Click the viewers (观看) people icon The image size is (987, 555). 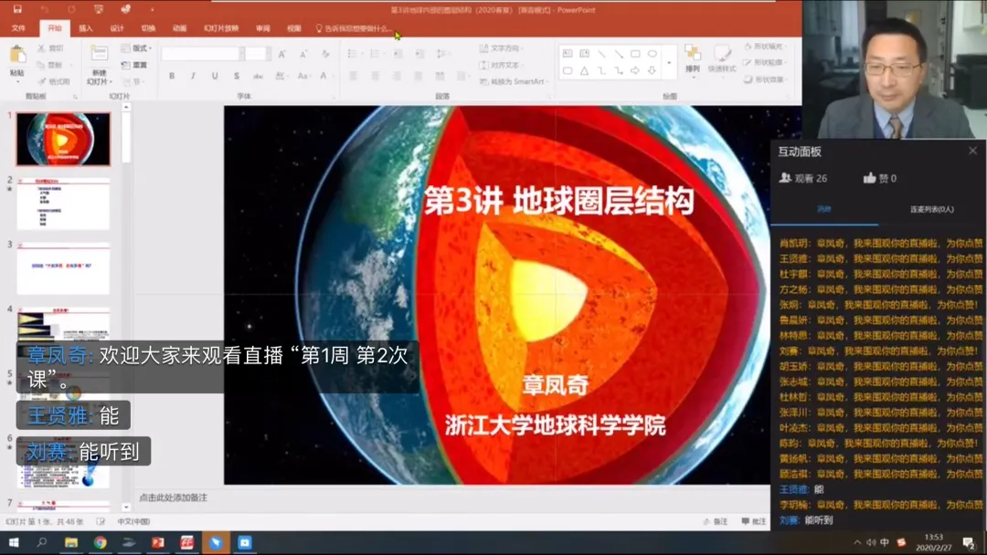(x=784, y=178)
